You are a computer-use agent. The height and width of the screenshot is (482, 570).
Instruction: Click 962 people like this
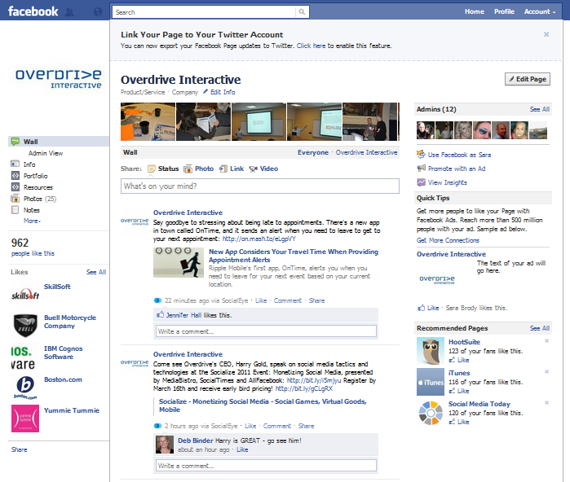click(x=33, y=247)
